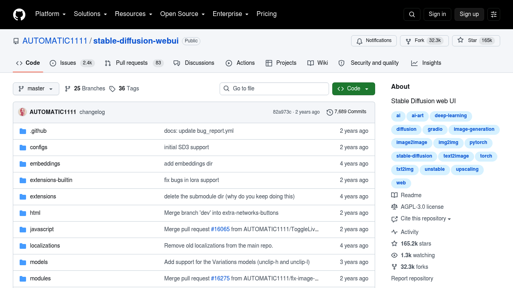Click the AGPL-3.0 license scale icon
The image size is (513, 288).
[394, 207]
